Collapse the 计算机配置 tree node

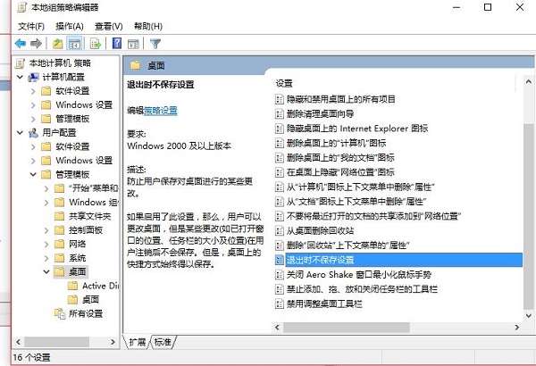21,78
